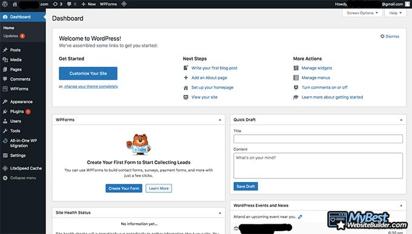Screen dimensions: 412x234
Task: Click View your site link
Action: point(204,97)
